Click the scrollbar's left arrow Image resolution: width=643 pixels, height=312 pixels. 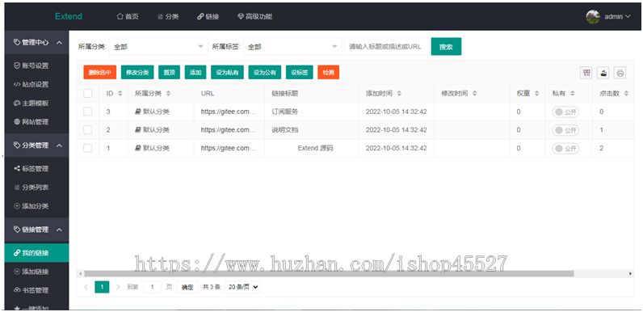[x=81, y=273]
